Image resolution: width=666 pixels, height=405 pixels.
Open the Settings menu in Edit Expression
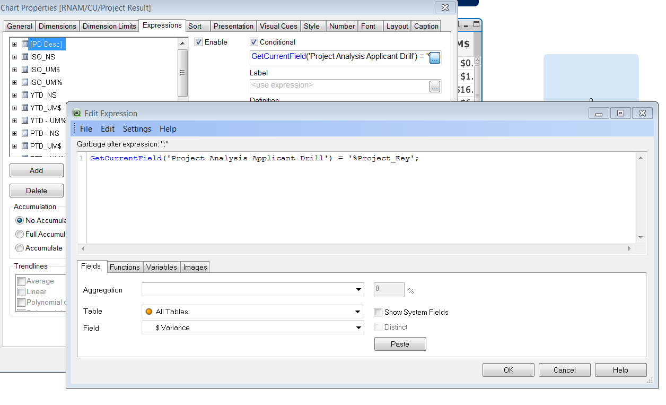pyautogui.click(x=137, y=129)
